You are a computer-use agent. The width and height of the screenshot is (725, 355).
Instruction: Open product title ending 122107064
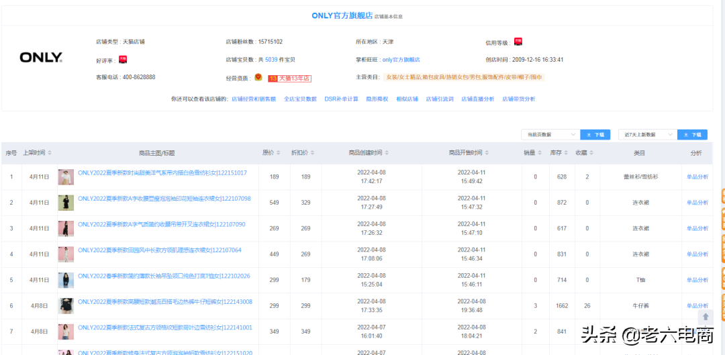click(160, 250)
